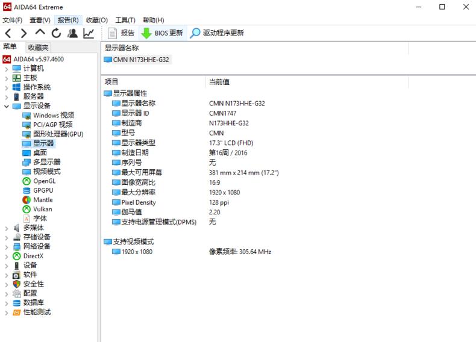
Task: Select AIDA64 v5.97.4600 root item
Action: 33,59
